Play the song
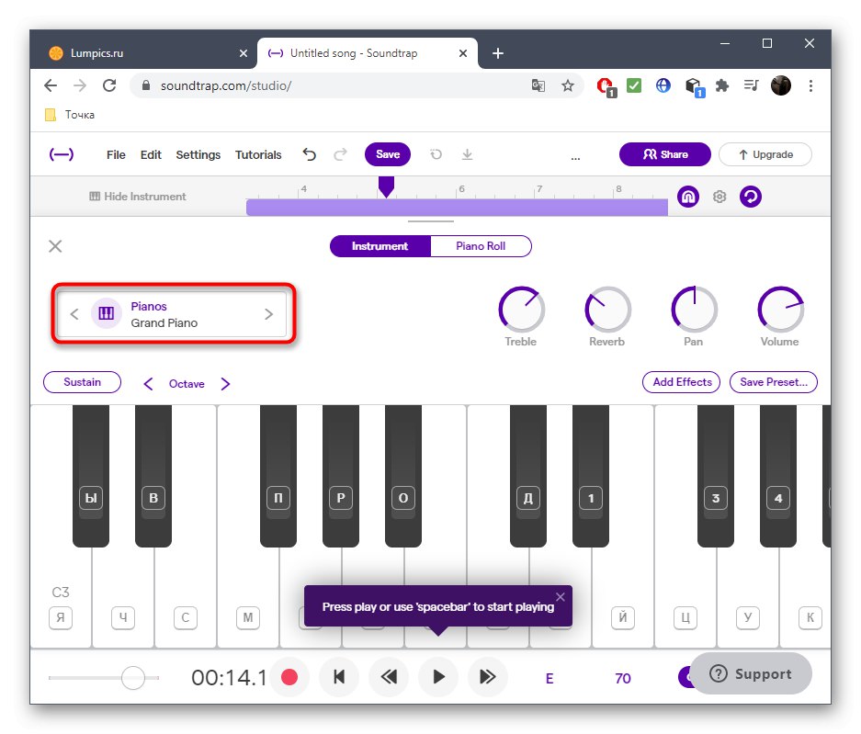The width and height of the screenshot is (861, 734). 438,677
